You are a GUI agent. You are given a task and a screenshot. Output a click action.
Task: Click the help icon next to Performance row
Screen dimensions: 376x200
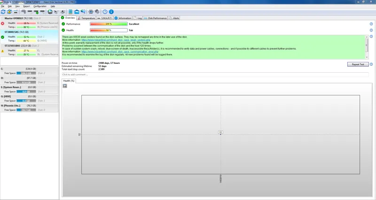tap(371, 23)
